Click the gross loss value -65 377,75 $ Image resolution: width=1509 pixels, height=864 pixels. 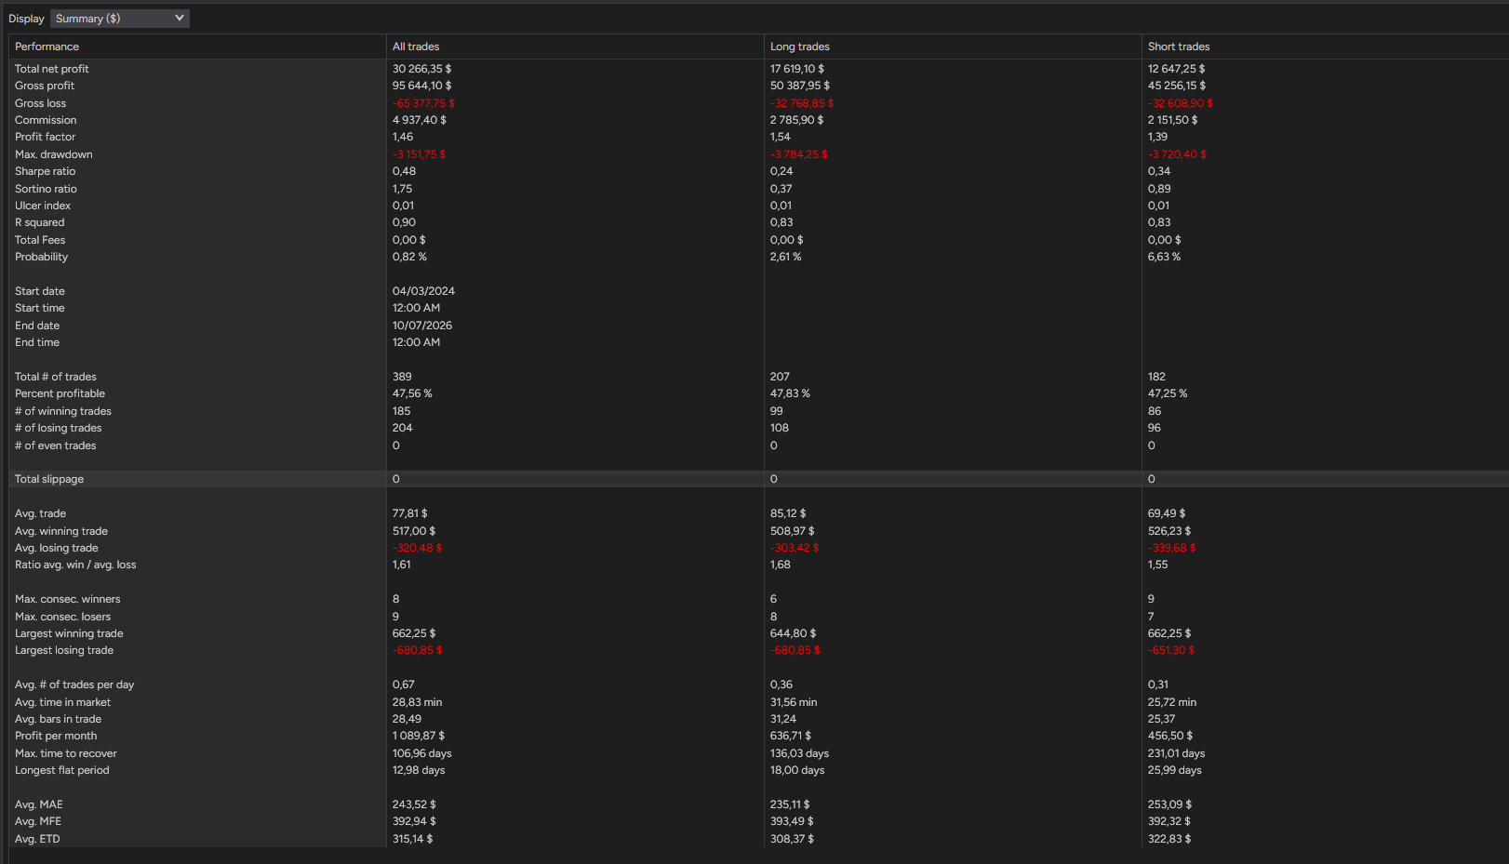[x=423, y=103]
